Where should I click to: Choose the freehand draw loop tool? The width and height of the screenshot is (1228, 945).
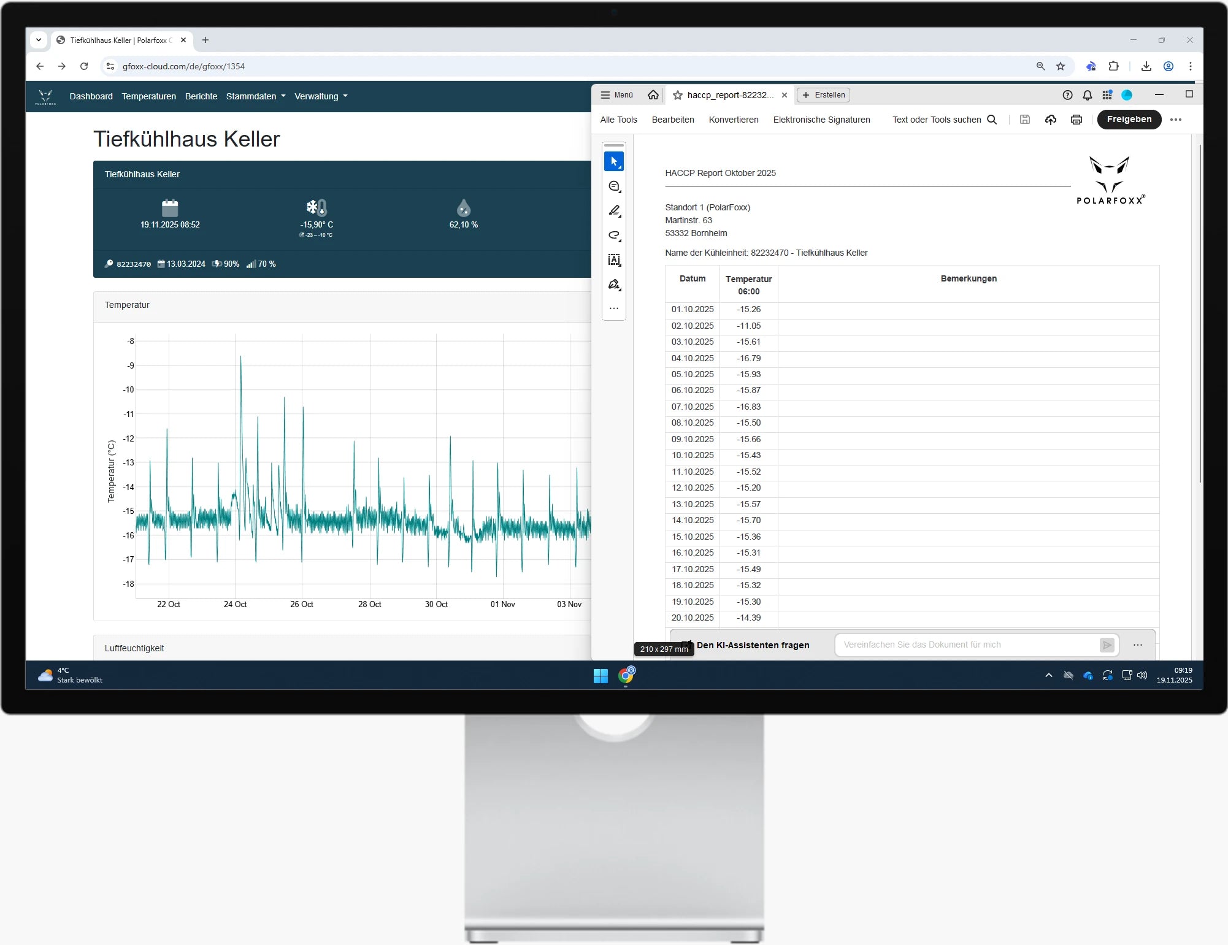coord(614,235)
